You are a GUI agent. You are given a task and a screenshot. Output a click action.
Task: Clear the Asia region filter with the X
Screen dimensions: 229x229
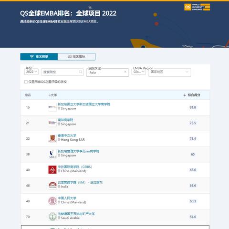click(125, 72)
